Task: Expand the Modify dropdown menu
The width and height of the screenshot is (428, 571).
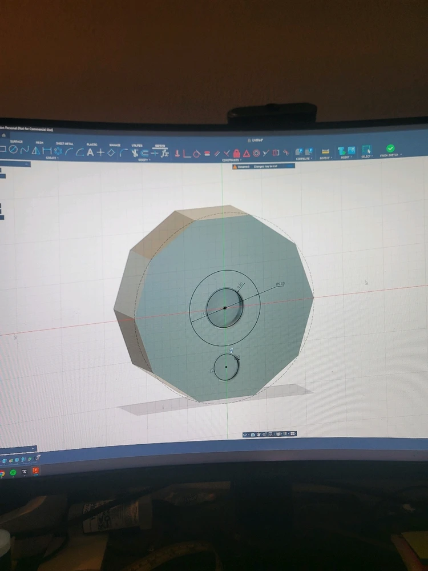Action: [x=144, y=160]
